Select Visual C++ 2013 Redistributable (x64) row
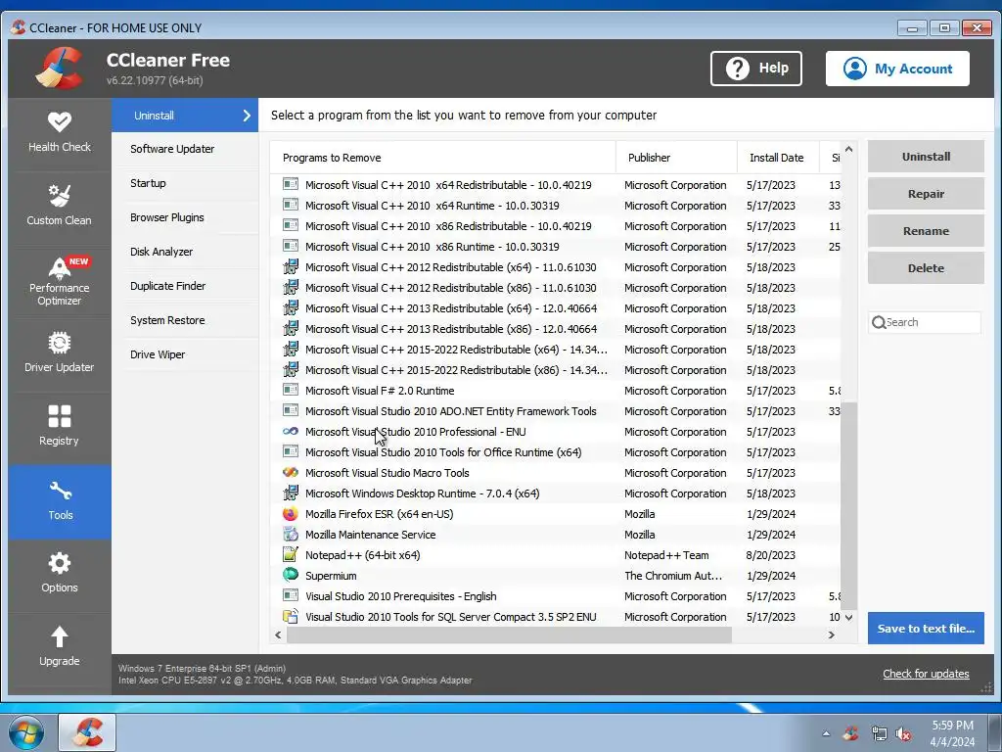The height and width of the screenshot is (752, 1002). pos(556,308)
